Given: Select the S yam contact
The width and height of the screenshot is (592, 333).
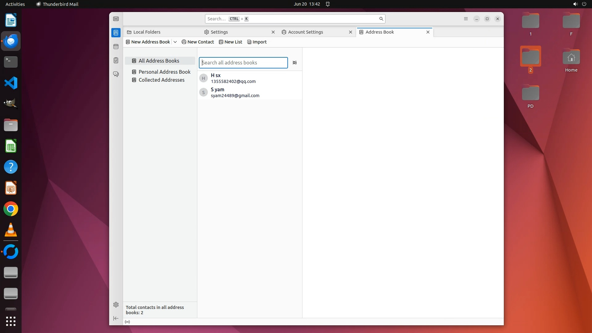Looking at the screenshot, I should [x=234, y=92].
